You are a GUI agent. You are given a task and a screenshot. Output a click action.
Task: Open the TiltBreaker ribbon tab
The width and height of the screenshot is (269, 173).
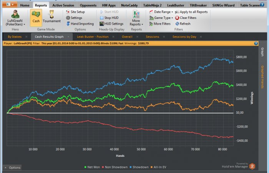198,5
